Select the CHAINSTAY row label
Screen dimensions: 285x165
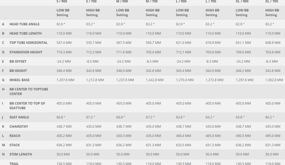pos(19,127)
